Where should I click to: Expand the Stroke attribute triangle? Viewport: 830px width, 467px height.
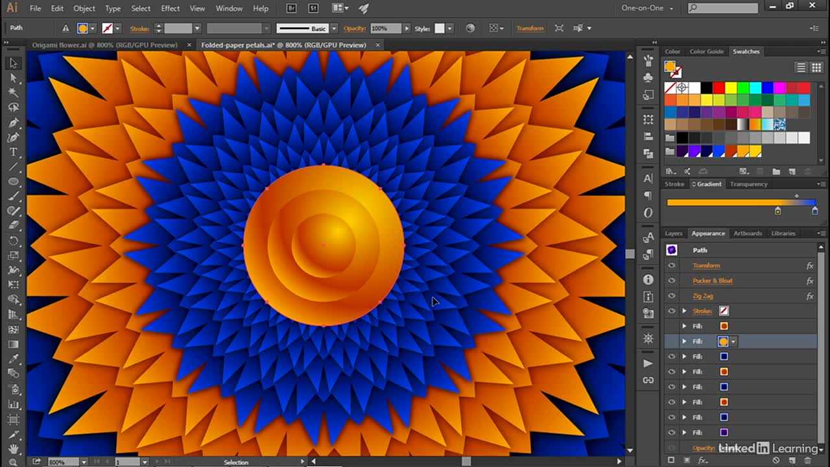[x=684, y=311]
